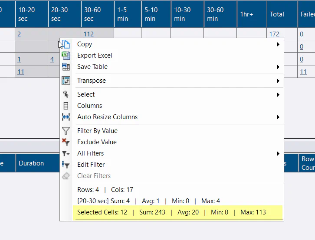Viewport: 315px width, 240px height.
Task: Open the 11 link in Failed column
Action: coord(303,72)
